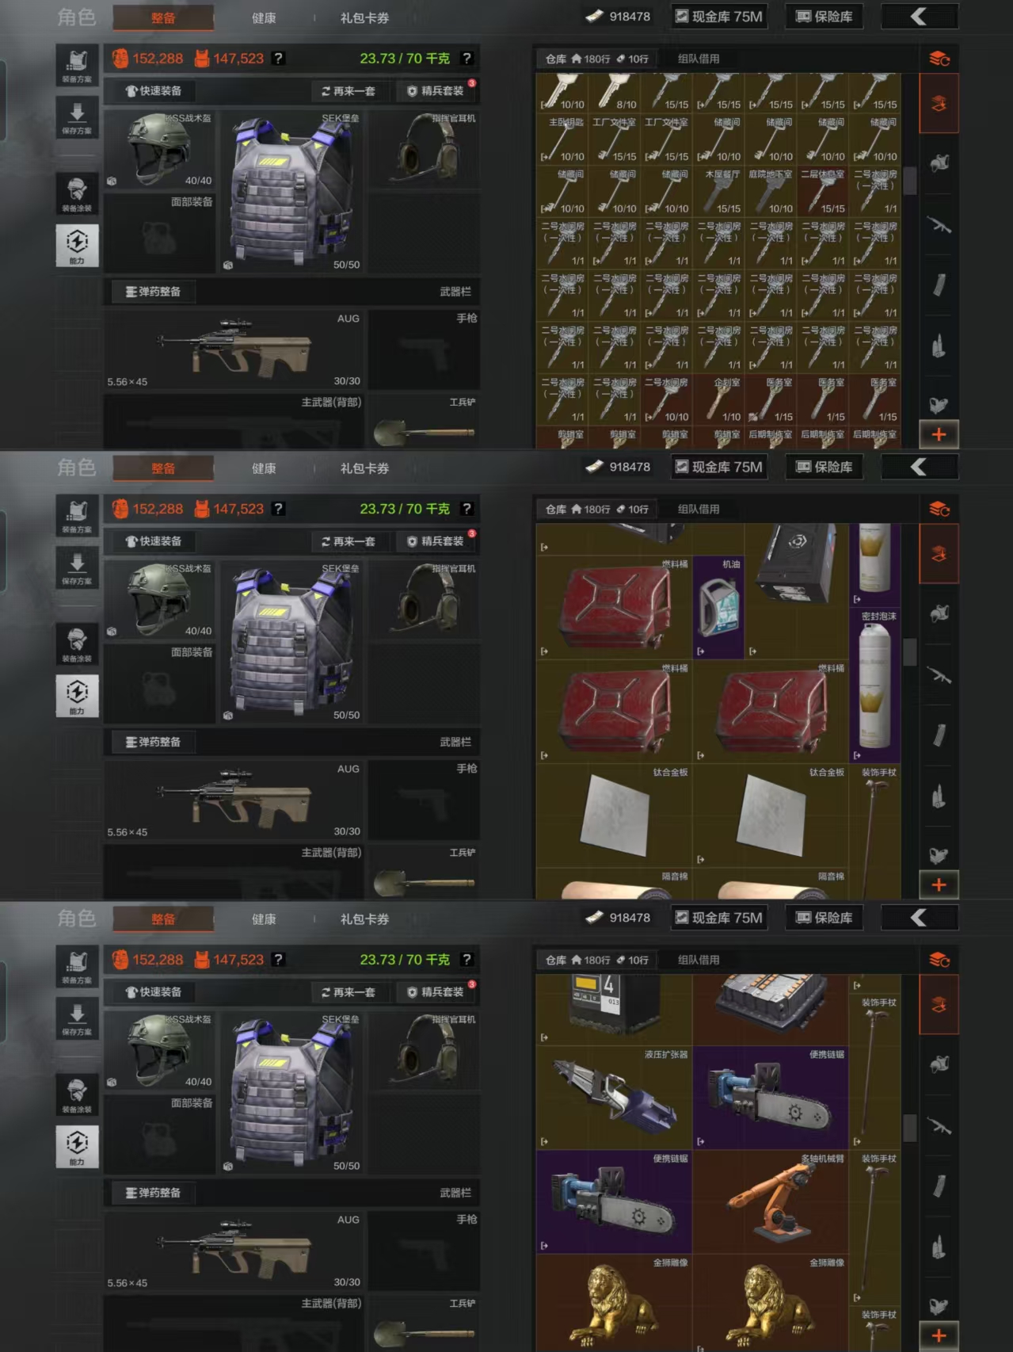Click the 庭院地下室 key item
Image resolution: width=1013 pixels, height=1352 pixels.
point(771,191)
